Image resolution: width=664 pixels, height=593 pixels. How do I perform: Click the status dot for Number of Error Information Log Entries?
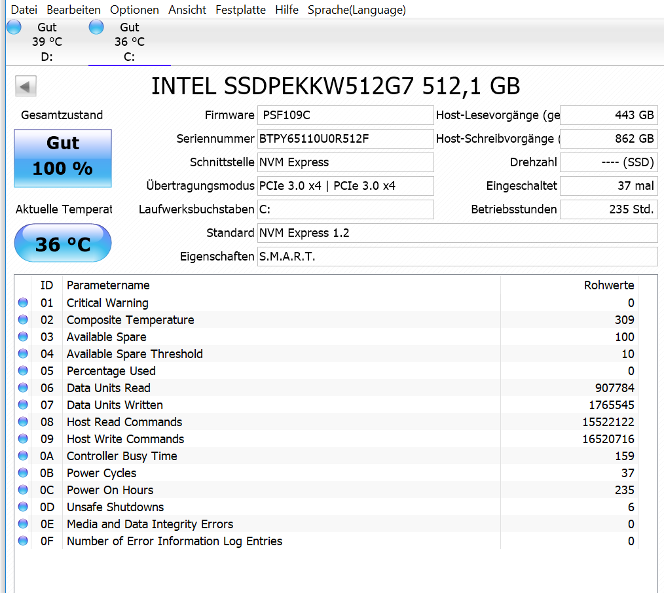23,541
